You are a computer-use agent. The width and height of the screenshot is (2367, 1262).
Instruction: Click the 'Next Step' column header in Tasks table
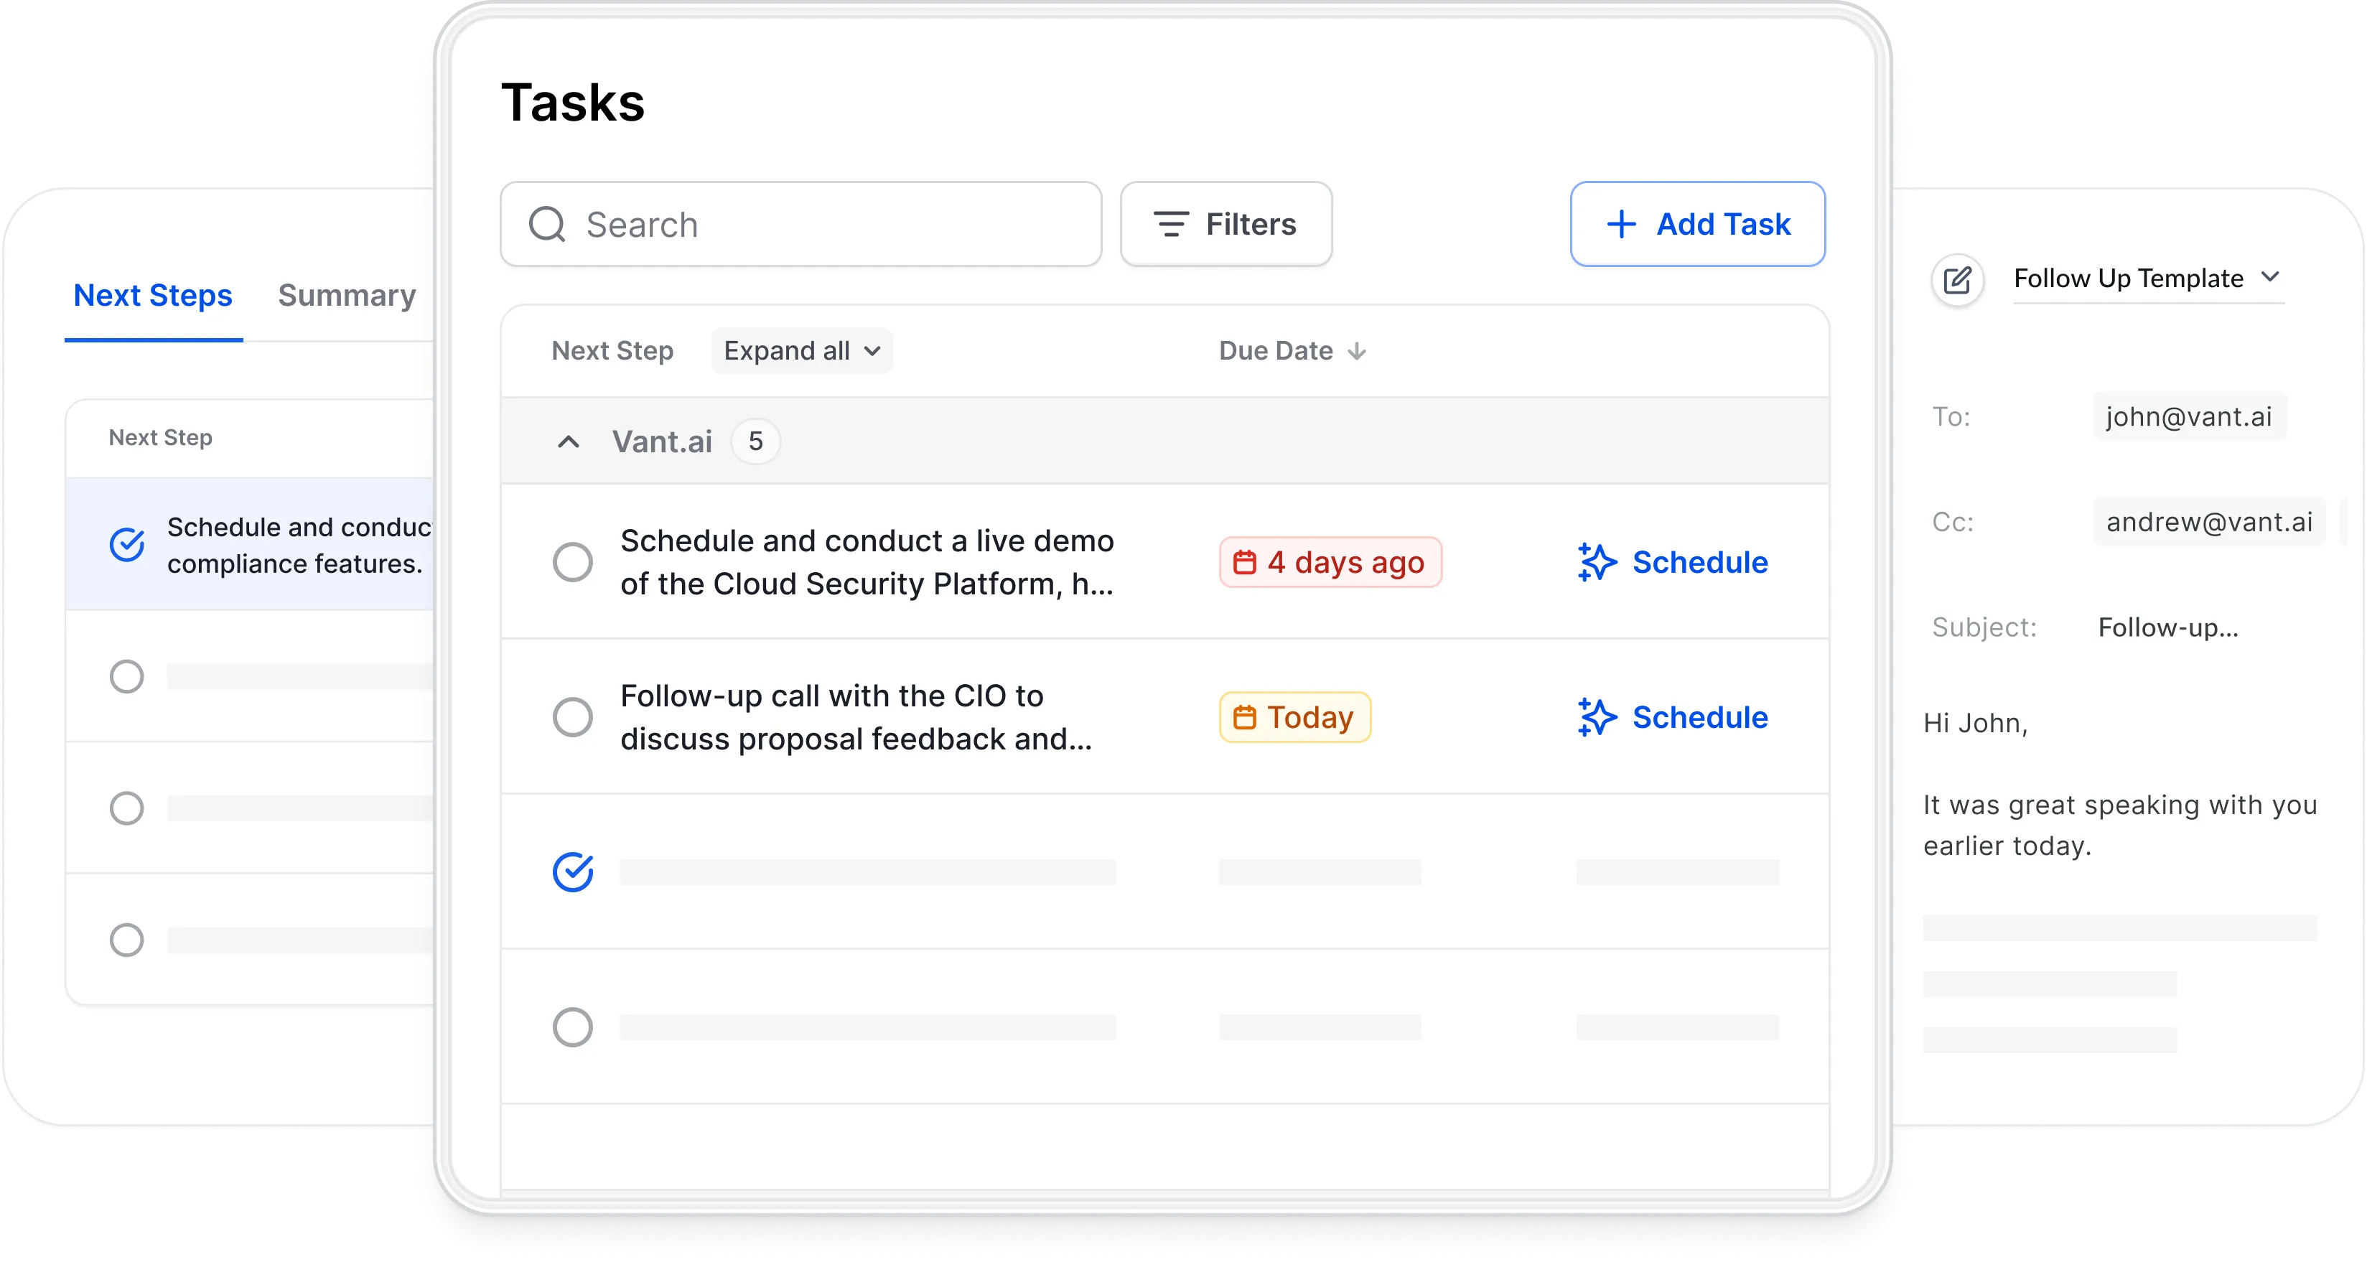(x=612, y=351)
